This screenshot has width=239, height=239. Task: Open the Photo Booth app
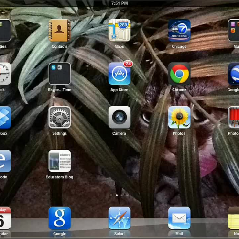(x=234, y=117)
